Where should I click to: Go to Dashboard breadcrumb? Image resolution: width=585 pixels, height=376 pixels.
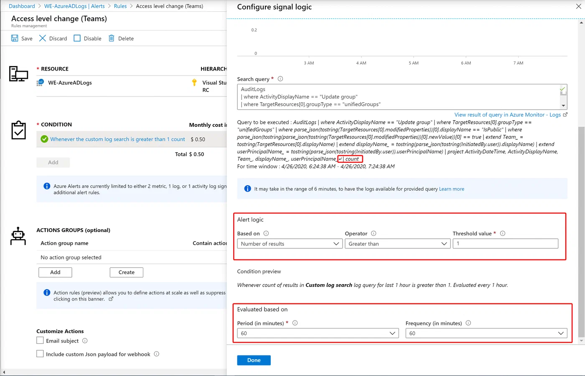tap(22, 6)
